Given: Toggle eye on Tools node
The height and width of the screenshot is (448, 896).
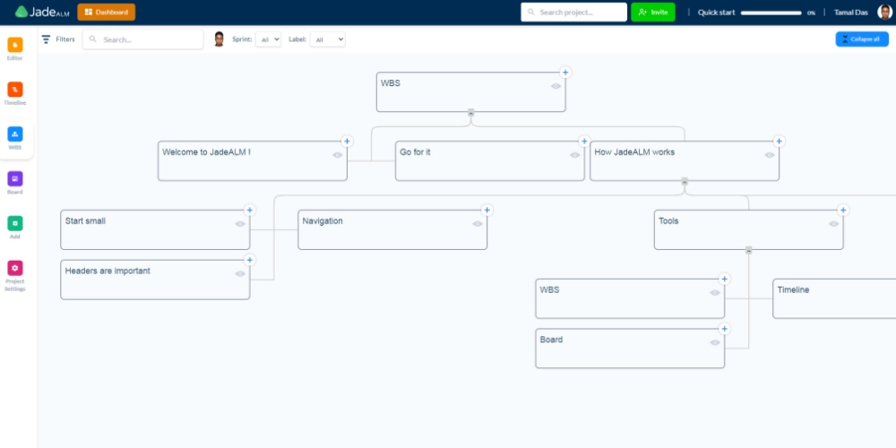Looking at the screenshot, I should (833, 223).
